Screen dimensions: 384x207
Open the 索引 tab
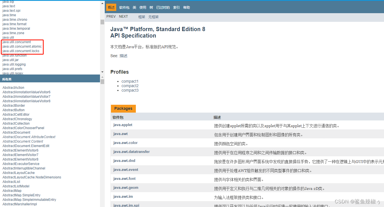(x=176, y=7)
